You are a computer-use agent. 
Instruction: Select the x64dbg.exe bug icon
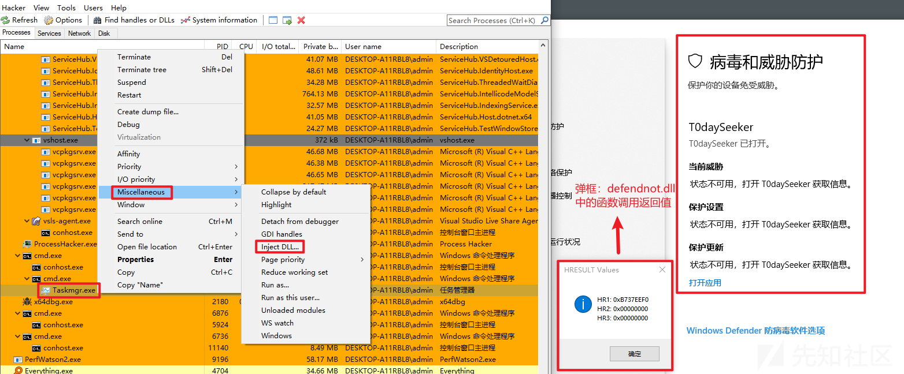click(x=28, y=302)
